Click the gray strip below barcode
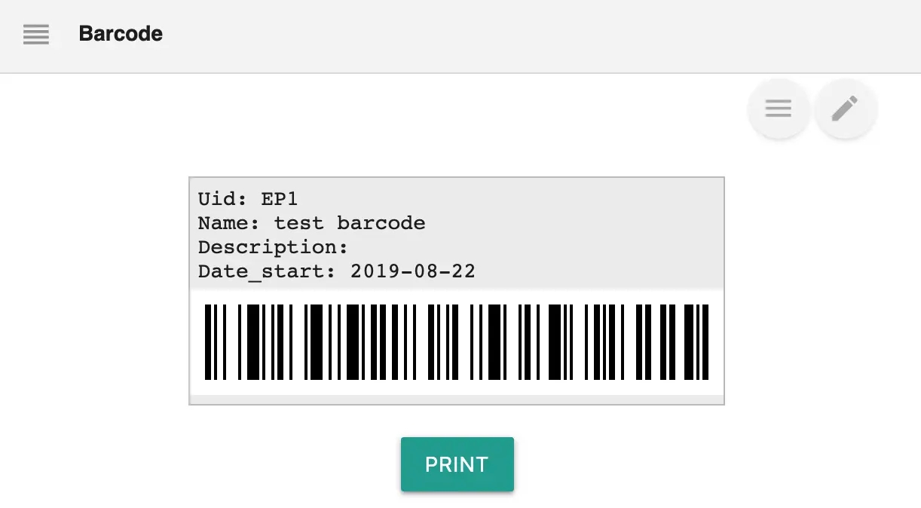 [457, 399]
